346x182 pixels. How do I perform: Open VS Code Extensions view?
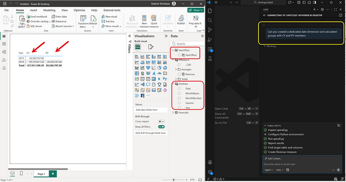pos(210,50)
